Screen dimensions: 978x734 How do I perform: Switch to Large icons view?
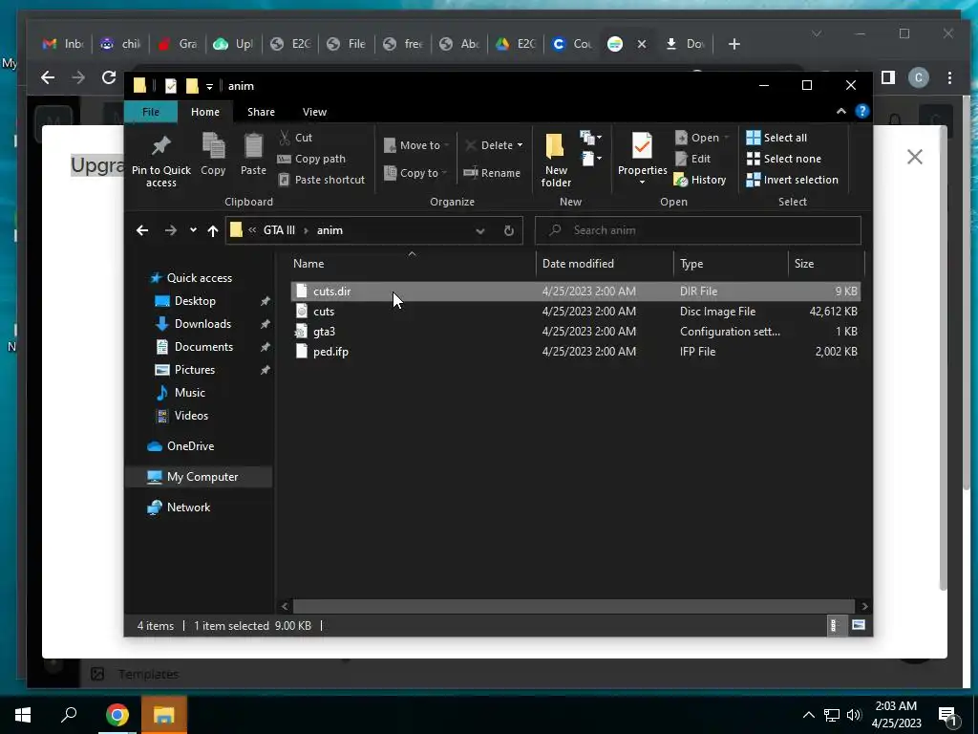click(859, 625)
